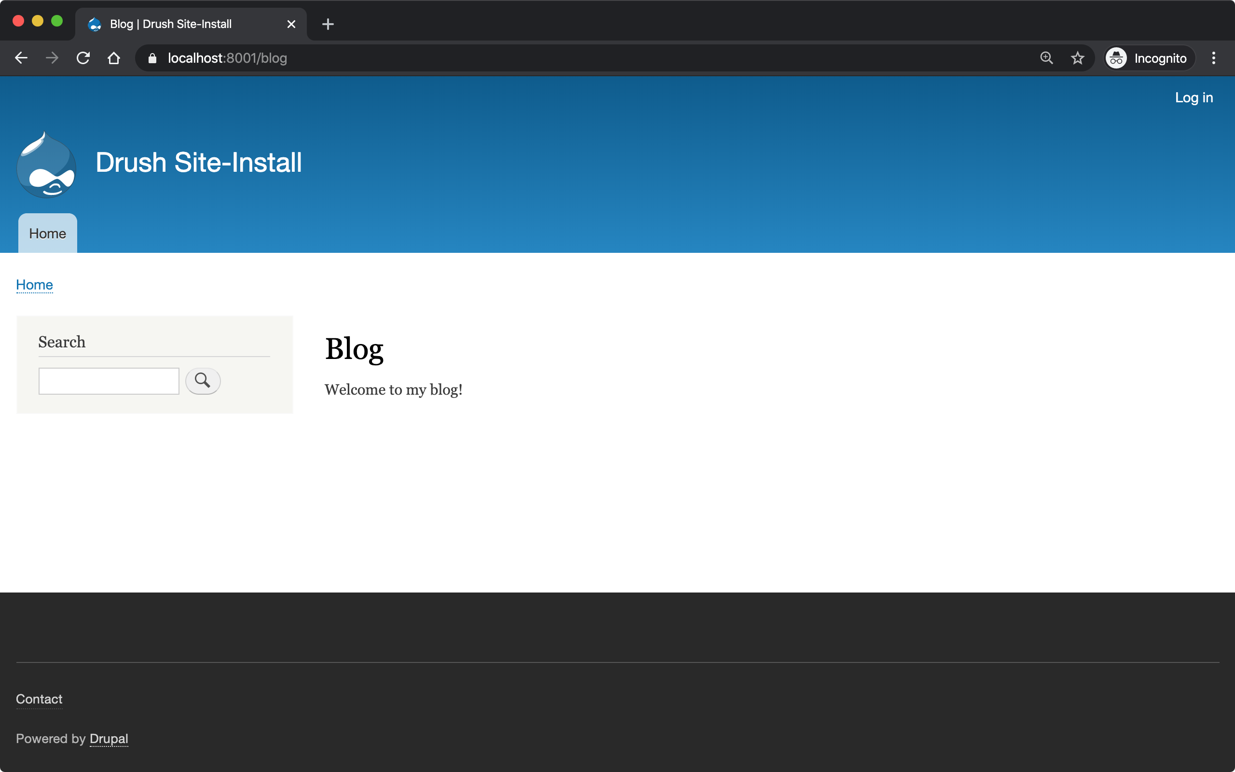
Task: Click the Drush Site-Install site title
Action: (x=199, y=163)
